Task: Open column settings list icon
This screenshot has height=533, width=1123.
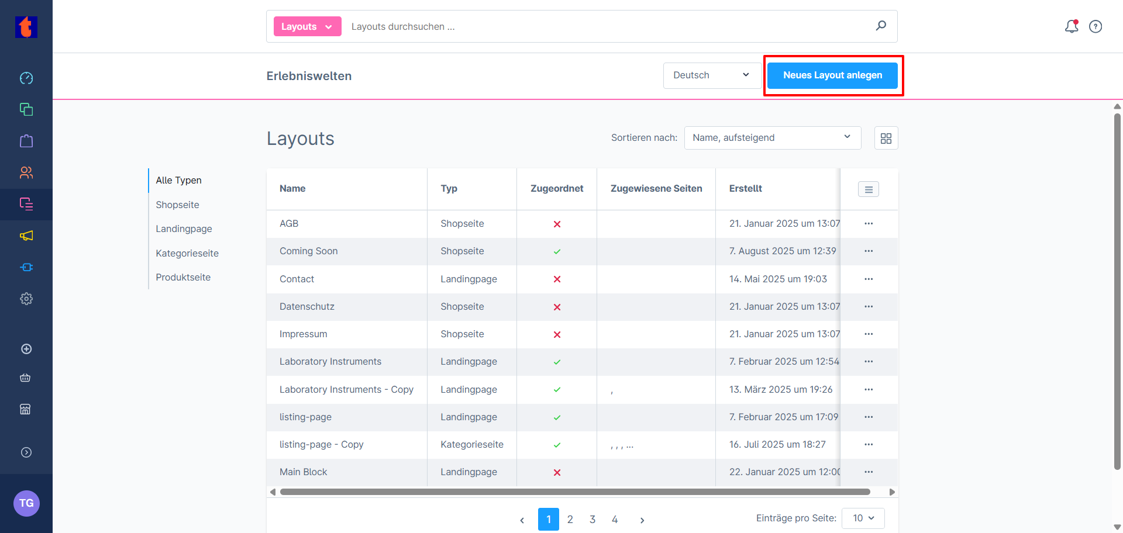Action: (x=869, y=189)
